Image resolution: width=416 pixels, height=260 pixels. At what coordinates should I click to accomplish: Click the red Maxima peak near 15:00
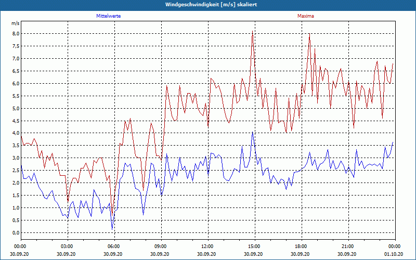(x=252, y=31)
